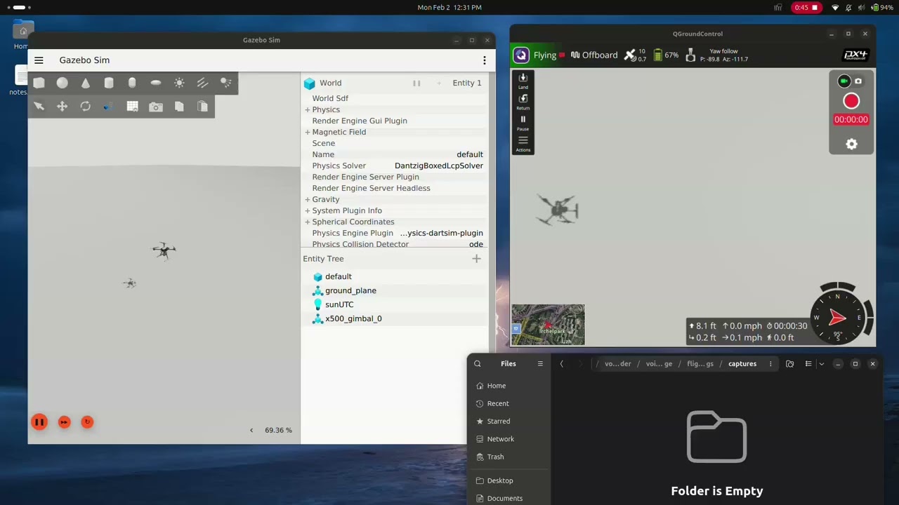899x505 pixels.
Task: Expand the Spherical Coordinates property
Action: click(307, 222)
